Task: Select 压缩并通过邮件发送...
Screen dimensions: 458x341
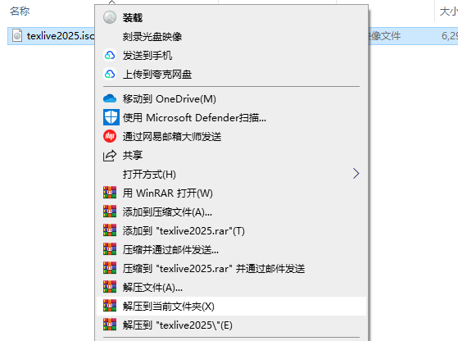Action: (x=170, y=249)
